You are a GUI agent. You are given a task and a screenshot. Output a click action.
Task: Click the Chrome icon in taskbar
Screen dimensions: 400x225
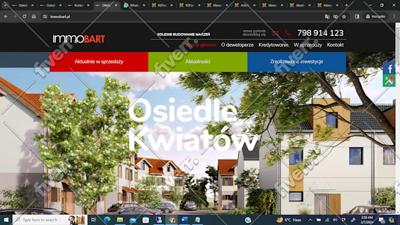coord(172,220)
